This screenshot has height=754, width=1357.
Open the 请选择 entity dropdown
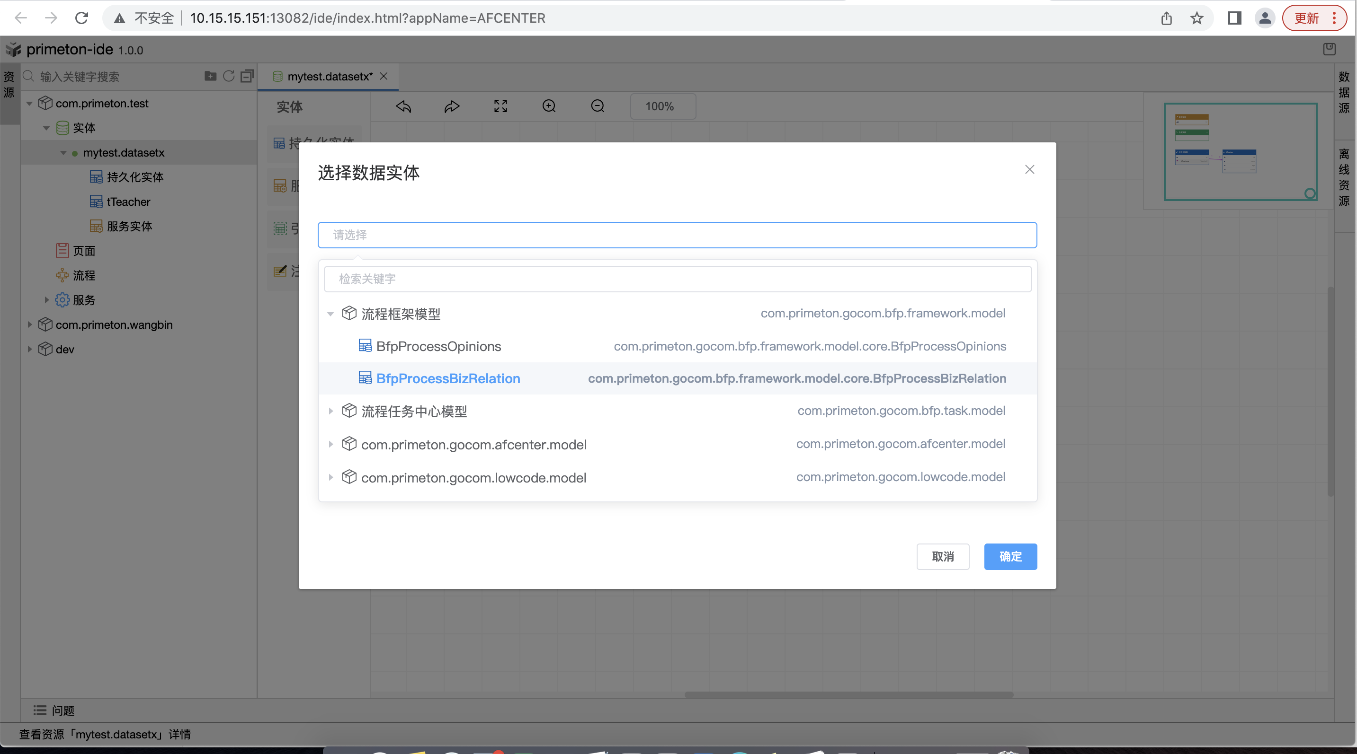[677, 235]
